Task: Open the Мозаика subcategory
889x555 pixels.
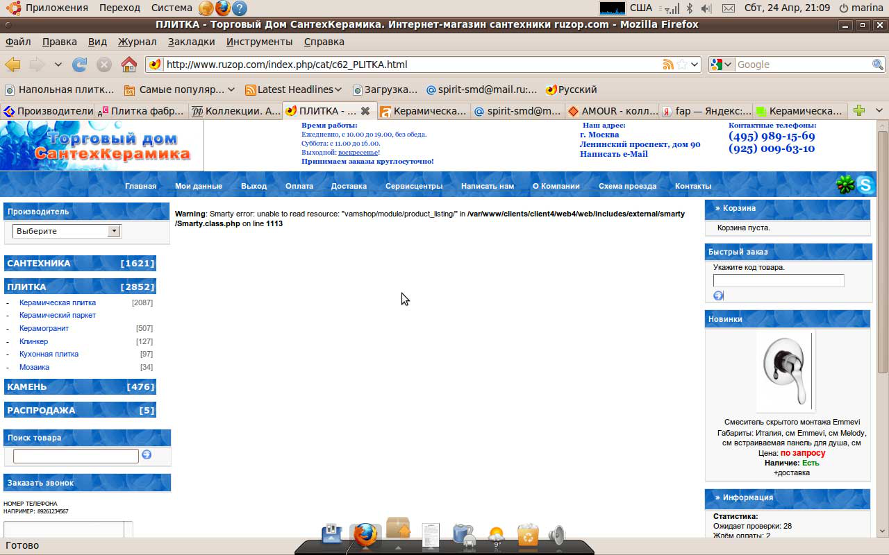Action: coord(34,367)
